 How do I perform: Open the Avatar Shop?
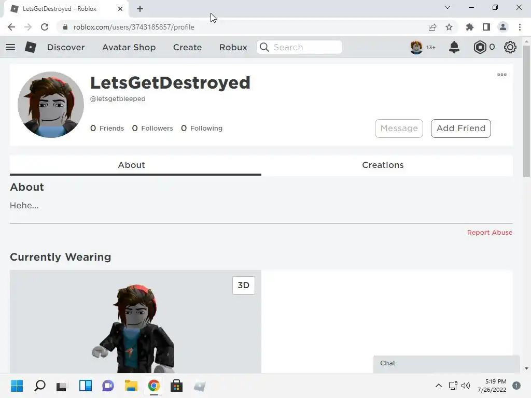(129, 47)
